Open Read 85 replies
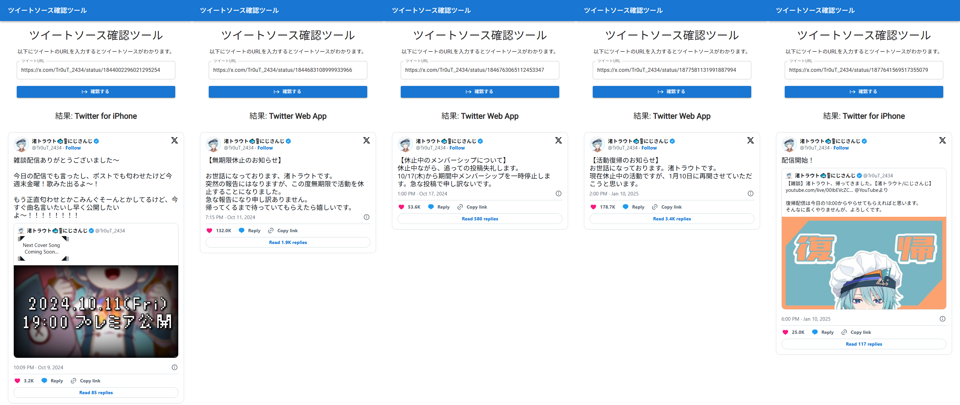The image size is (960, 405). 96,393
